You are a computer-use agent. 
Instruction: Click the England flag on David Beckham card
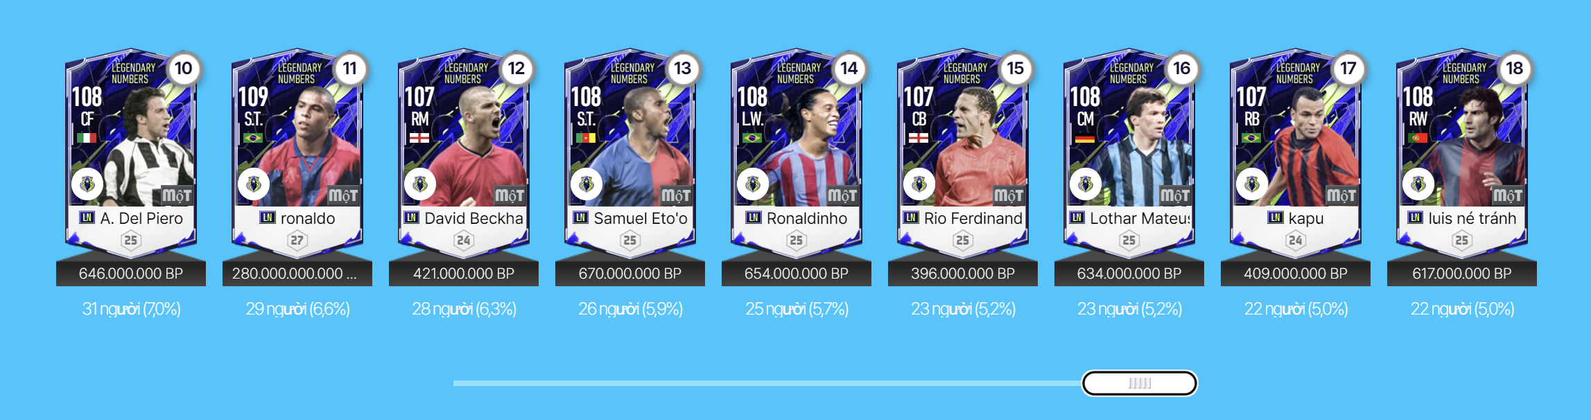coord(419,138)
